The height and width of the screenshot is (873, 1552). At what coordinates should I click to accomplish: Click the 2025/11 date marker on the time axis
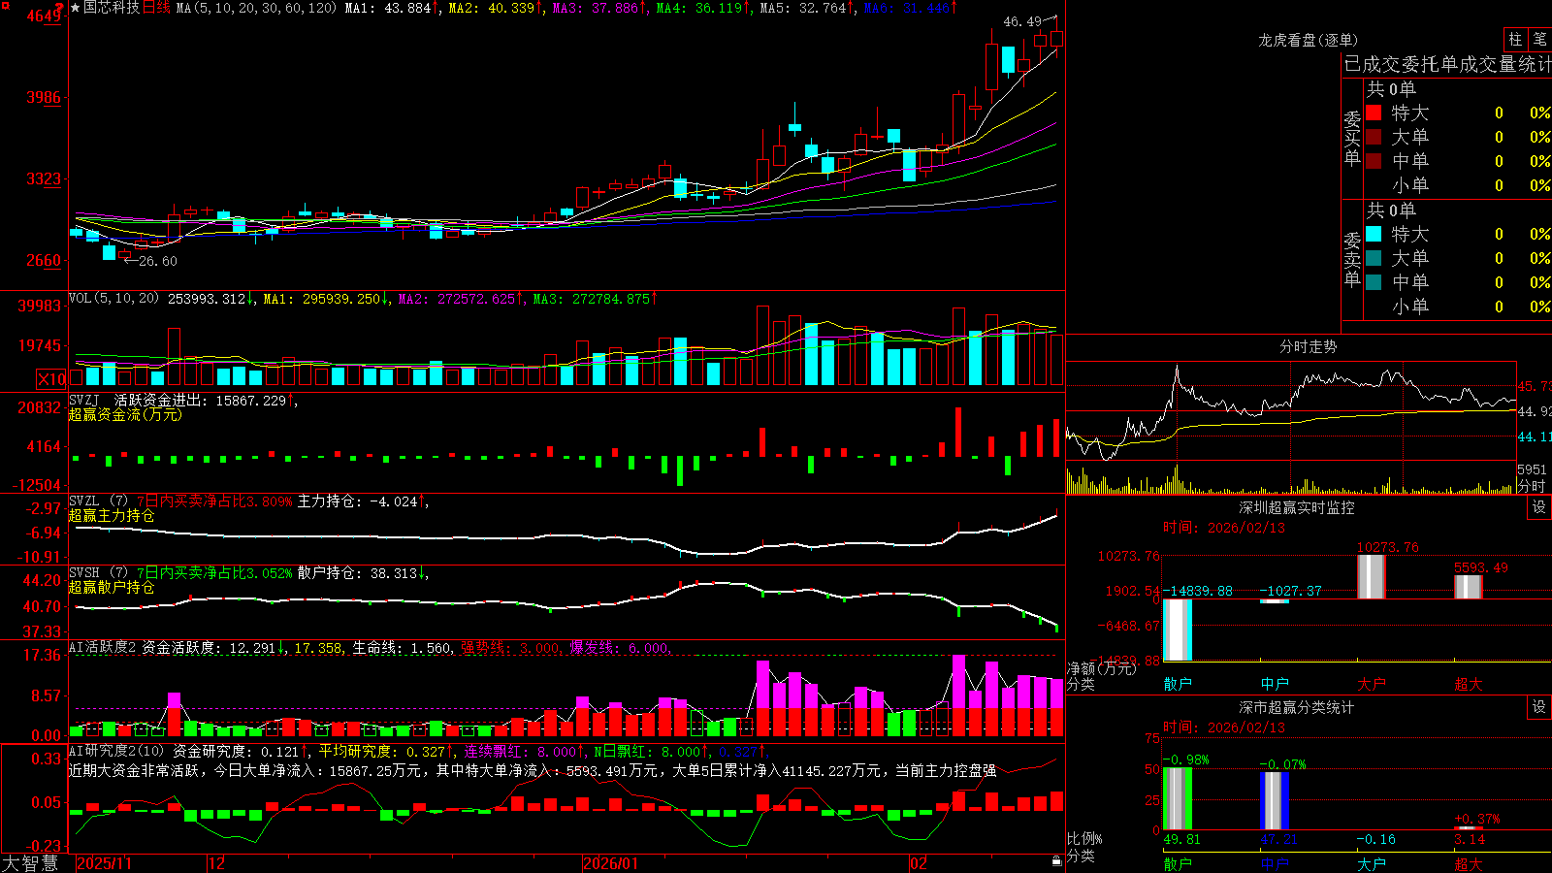coord(104,863)
